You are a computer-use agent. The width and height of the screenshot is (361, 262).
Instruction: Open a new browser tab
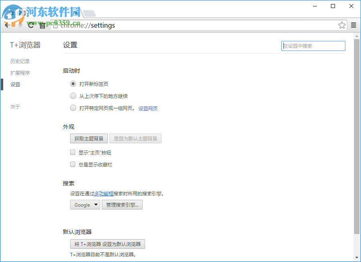point(89,12)
